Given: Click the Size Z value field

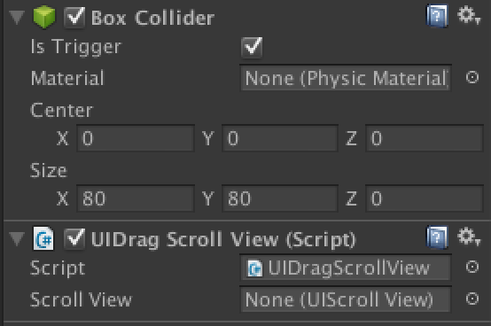Looking at the screenshot, I should [425, 198].
